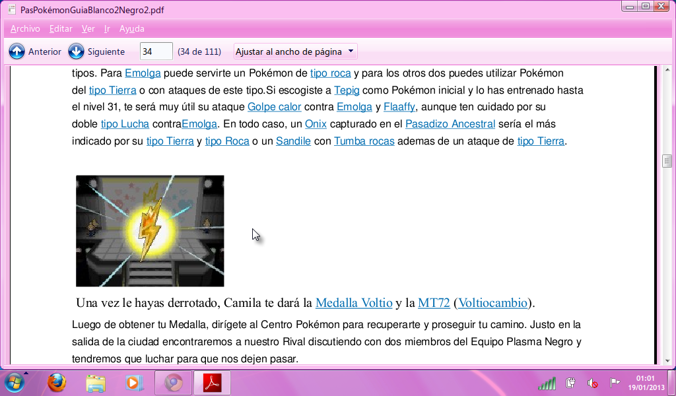This screenshot has height=396, width=676.
Task: Click the 'Golpe calor' link
Action: coord(274,107)
